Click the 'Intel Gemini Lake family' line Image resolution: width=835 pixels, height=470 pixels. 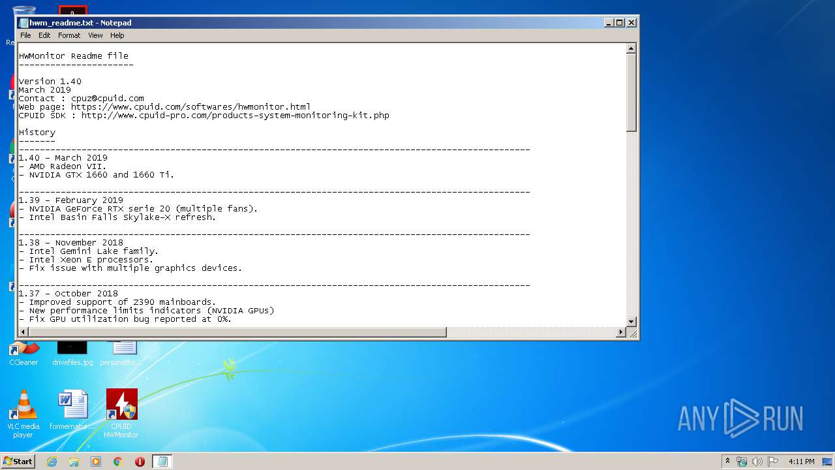(x=89, y=251)
